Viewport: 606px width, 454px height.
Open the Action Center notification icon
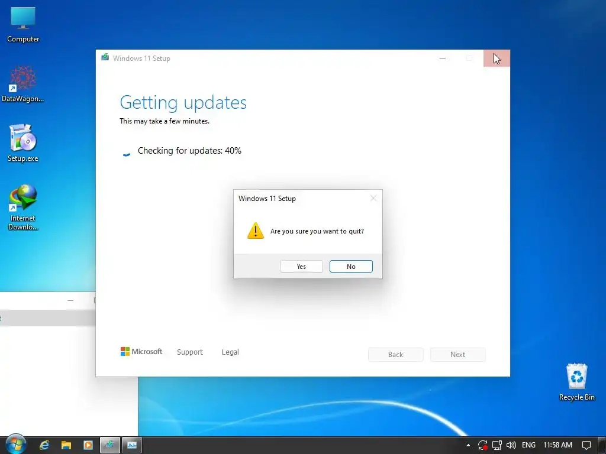(x=586, y=445)
